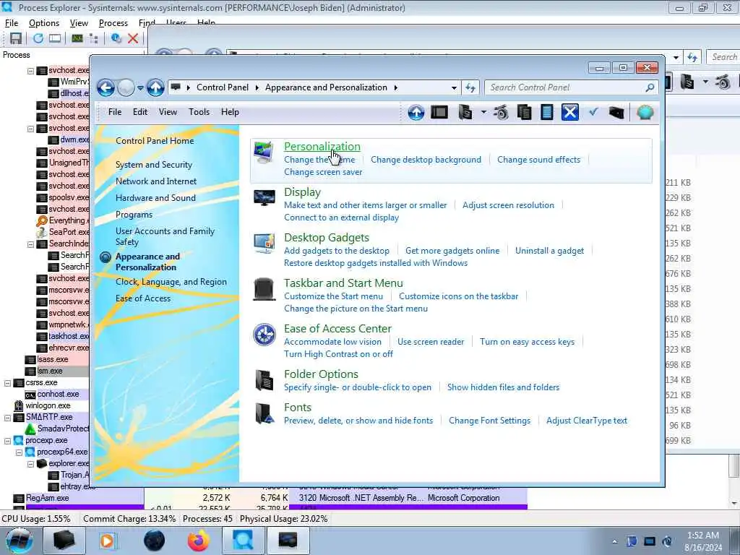Show hidden tray icons arrow
Screen dimensions: 740x555
pyautogui.click(x=614, y=541)
